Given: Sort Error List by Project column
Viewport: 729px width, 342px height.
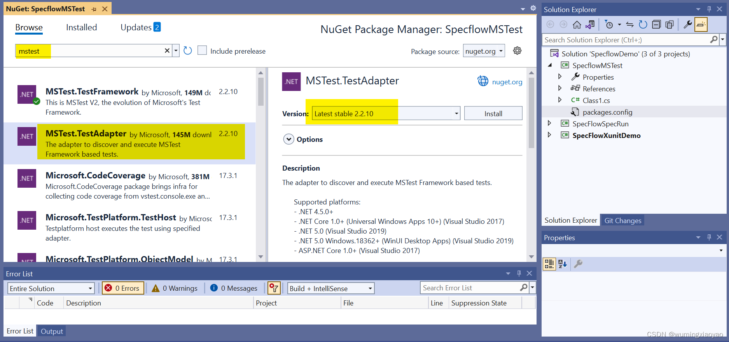Looking at the screenshot, I should point(297,303).
